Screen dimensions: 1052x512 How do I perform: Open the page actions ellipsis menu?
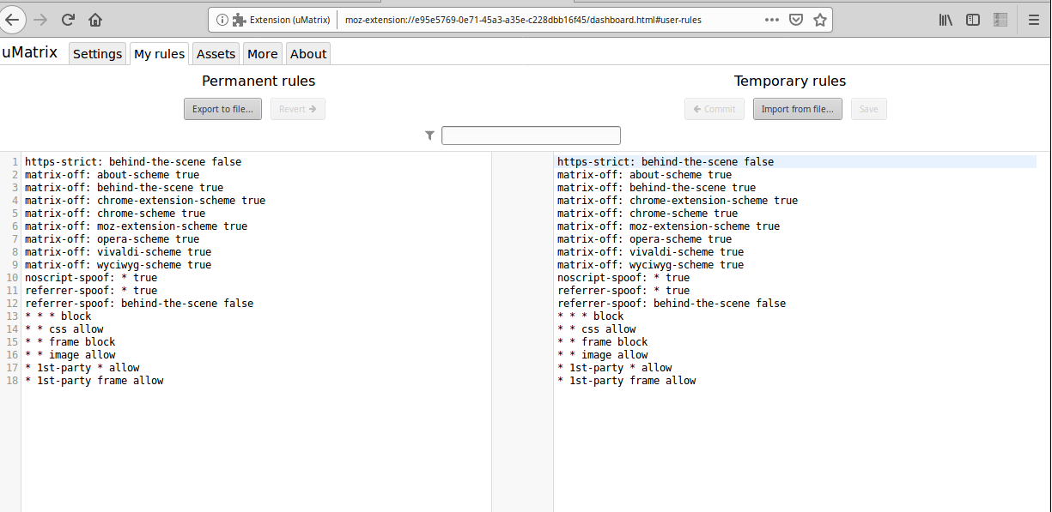click(772, 19)
